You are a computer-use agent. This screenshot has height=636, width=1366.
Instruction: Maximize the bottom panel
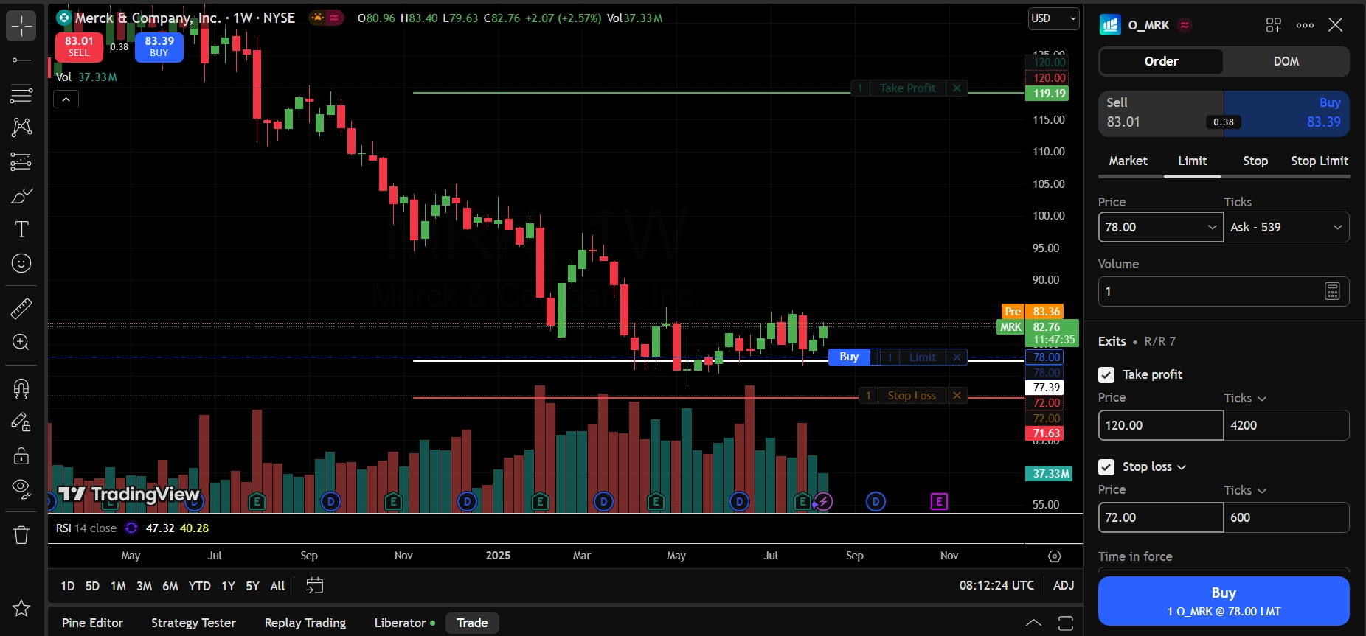point(1066,623)
